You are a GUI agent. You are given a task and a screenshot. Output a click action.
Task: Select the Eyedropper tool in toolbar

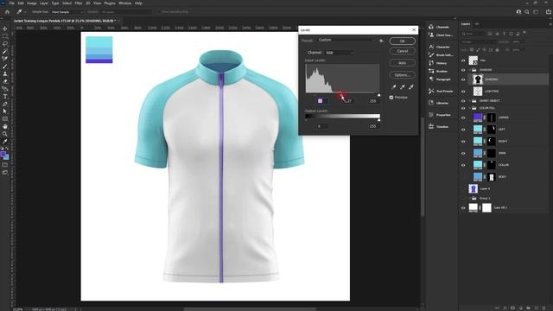[5, 142]
